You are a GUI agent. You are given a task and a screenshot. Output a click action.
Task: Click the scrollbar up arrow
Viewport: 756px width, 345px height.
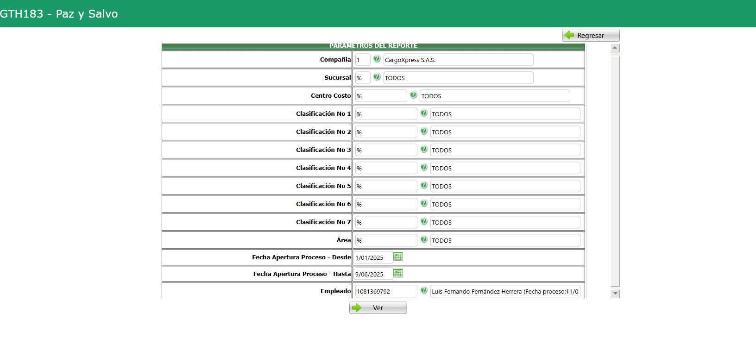click(x=615, y=48)
